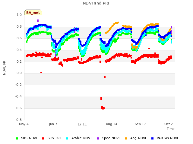Click the Aug 14 x-axis label

click(x=112, y=124)
